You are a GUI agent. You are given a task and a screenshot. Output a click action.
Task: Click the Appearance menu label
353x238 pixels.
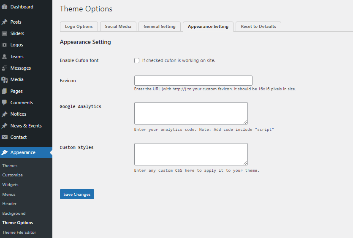23,152
